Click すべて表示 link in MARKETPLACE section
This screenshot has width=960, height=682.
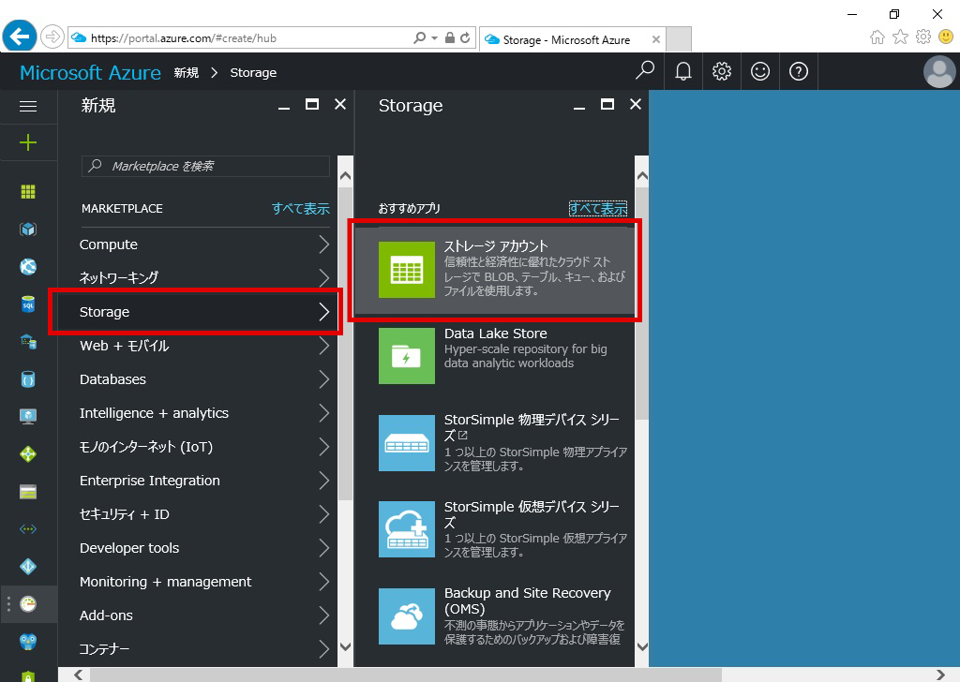(301, 209)
